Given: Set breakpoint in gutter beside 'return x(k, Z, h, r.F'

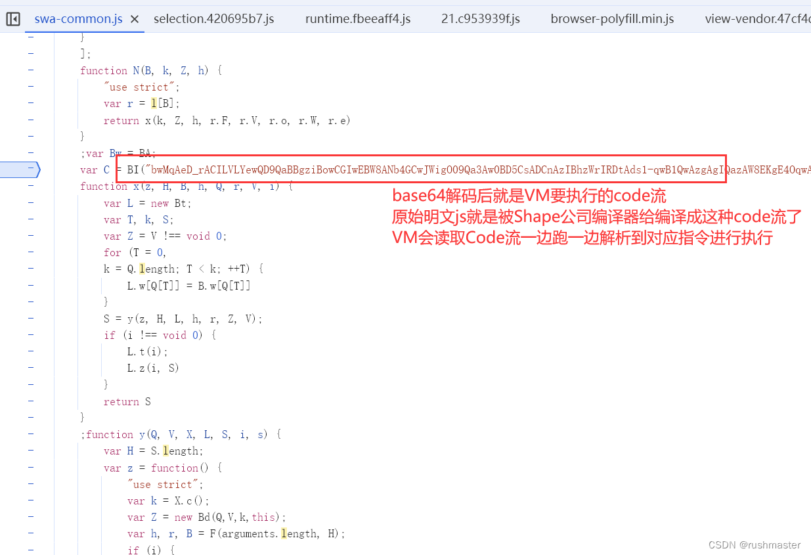Looking at the screenshot, I should coord(31,120).
